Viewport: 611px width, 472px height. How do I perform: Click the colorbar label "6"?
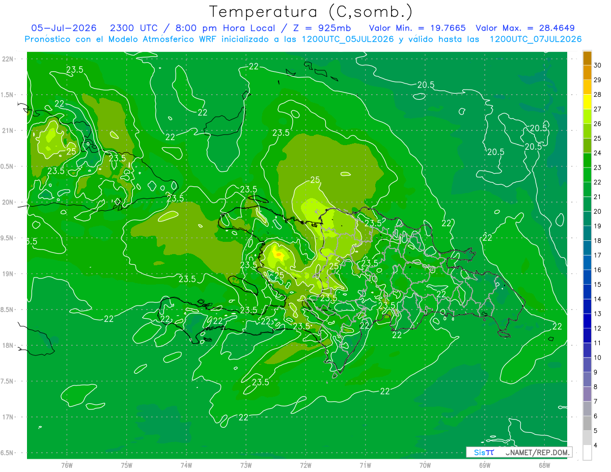point(596,416)
